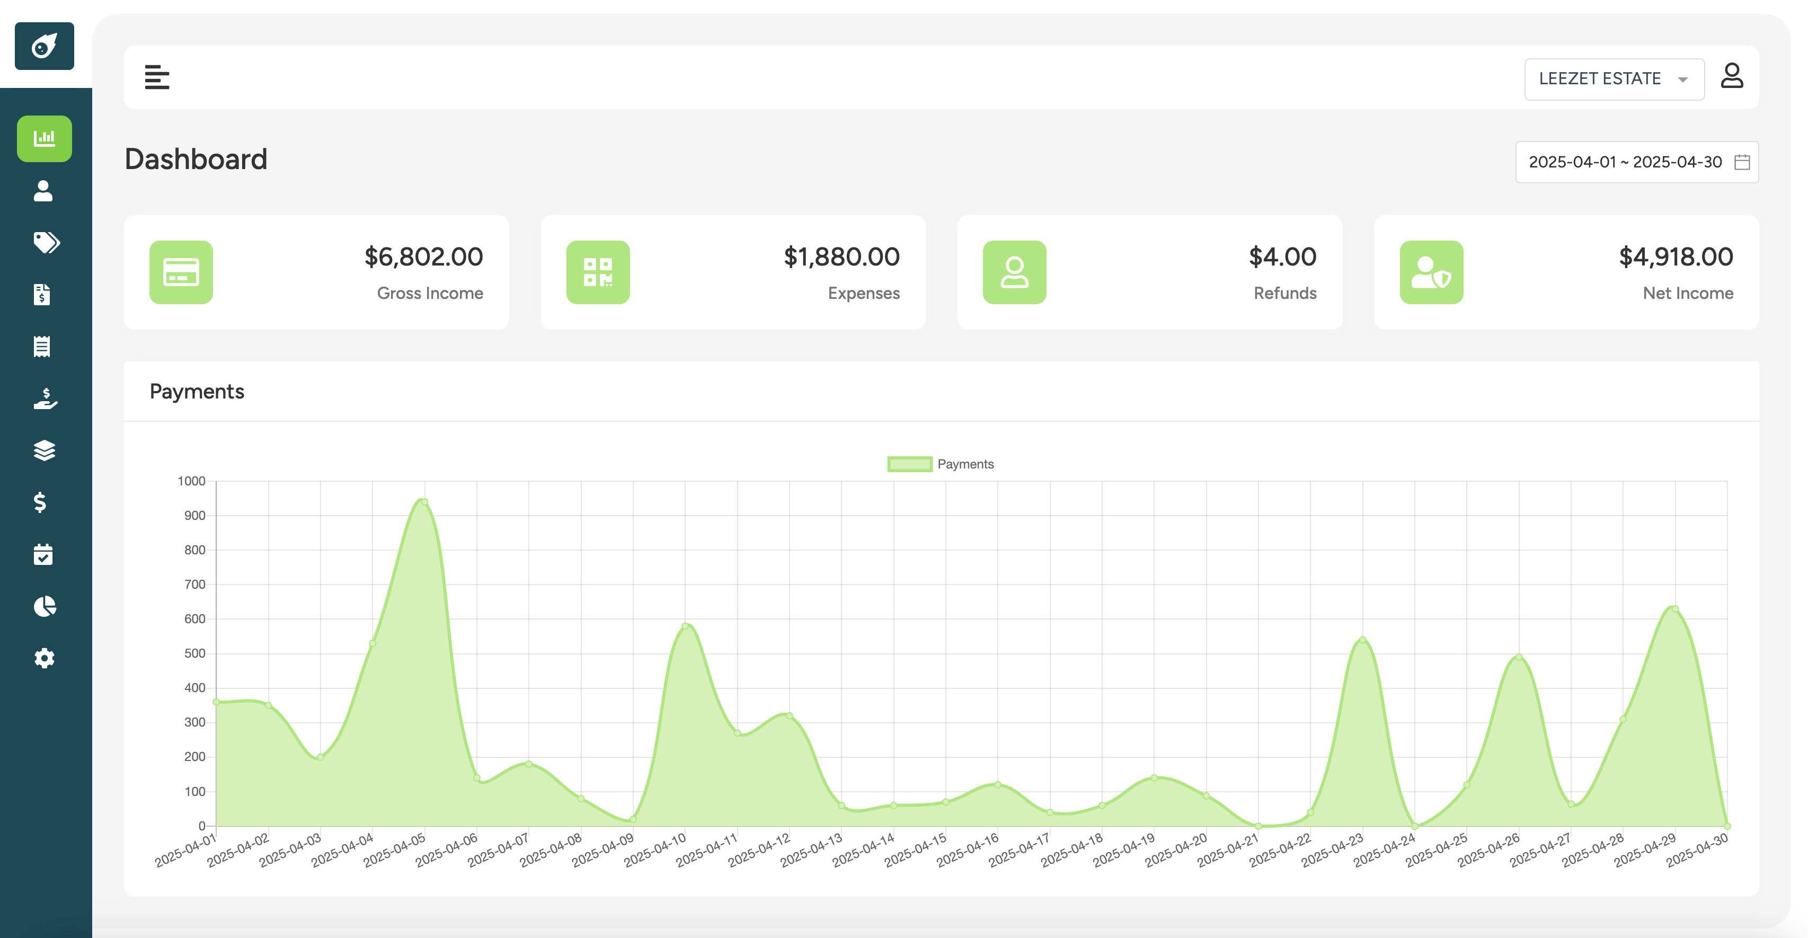
Task: Click the $1,880.00 expenses value
Action: pyautogui.click(x=841, y=257)
